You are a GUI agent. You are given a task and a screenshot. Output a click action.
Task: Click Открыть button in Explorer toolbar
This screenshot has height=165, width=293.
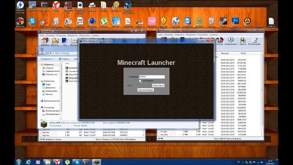point(64,59)
